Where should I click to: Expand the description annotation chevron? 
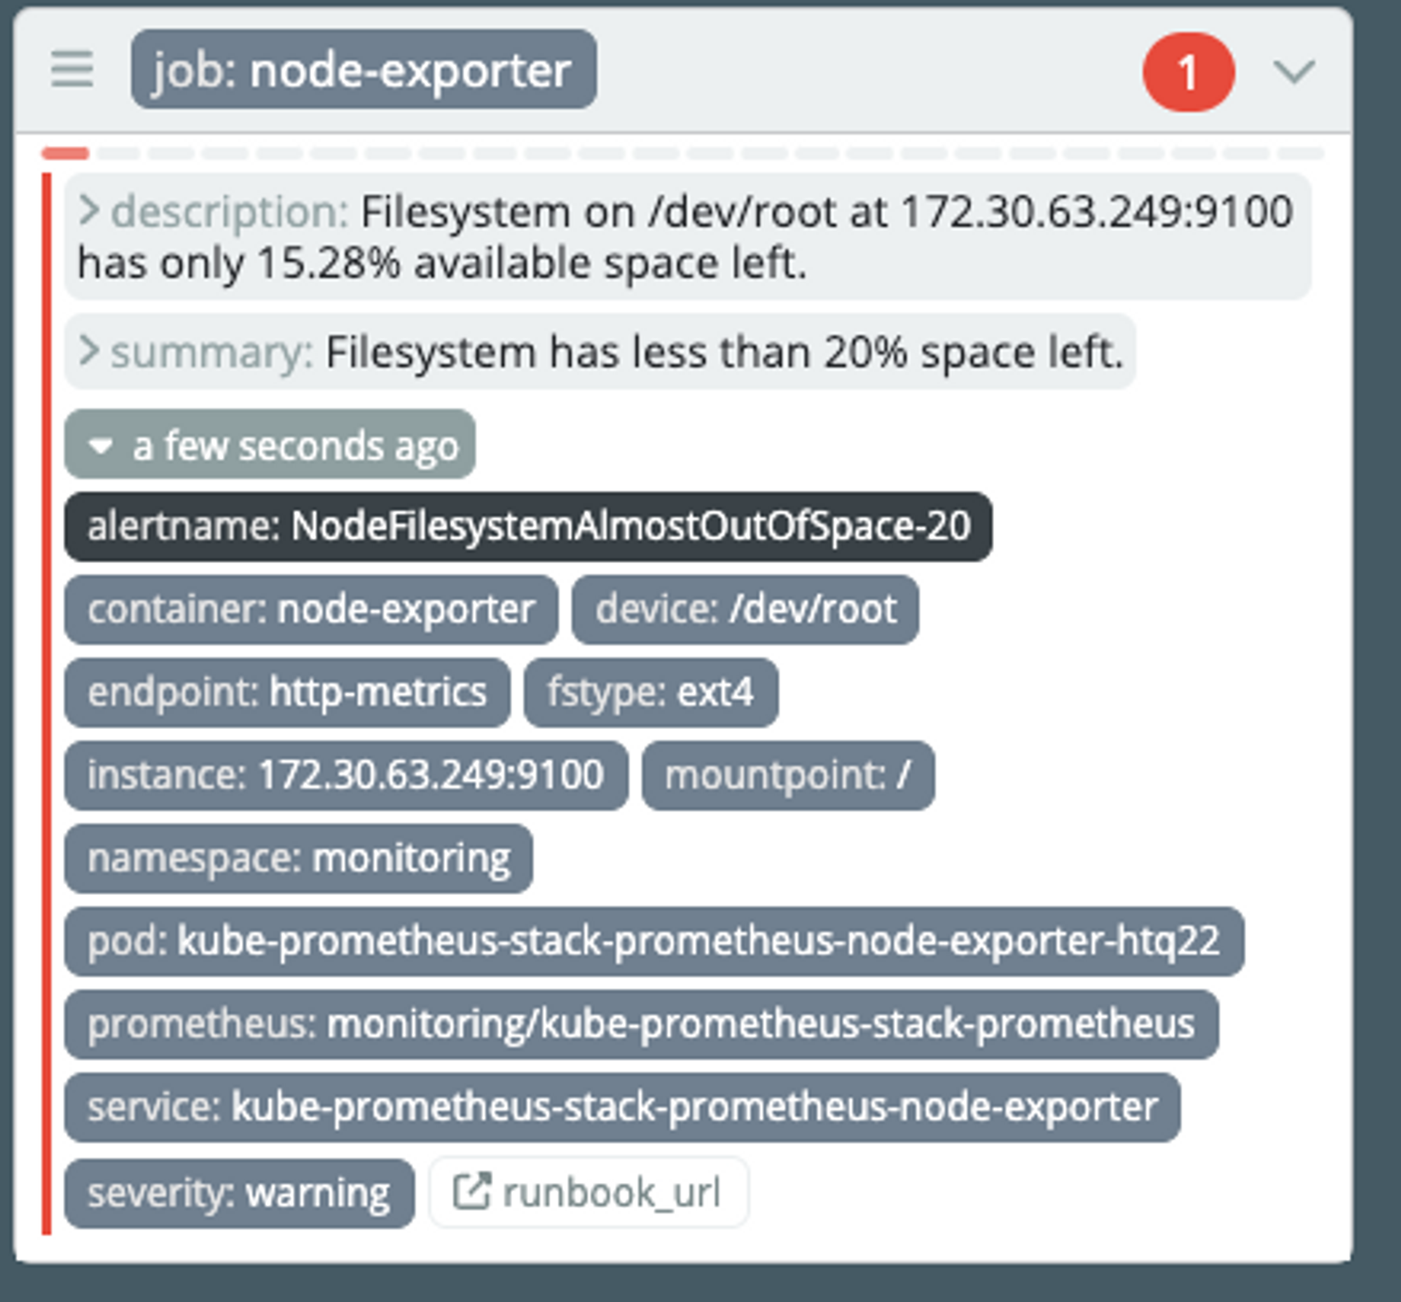89,210
